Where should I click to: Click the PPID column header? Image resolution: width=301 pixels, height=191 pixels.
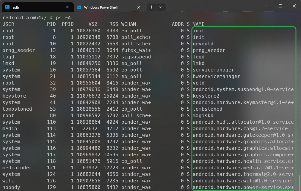point(68,24)
